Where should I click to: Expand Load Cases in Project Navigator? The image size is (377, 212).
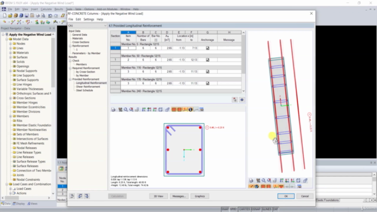[11, 188]
